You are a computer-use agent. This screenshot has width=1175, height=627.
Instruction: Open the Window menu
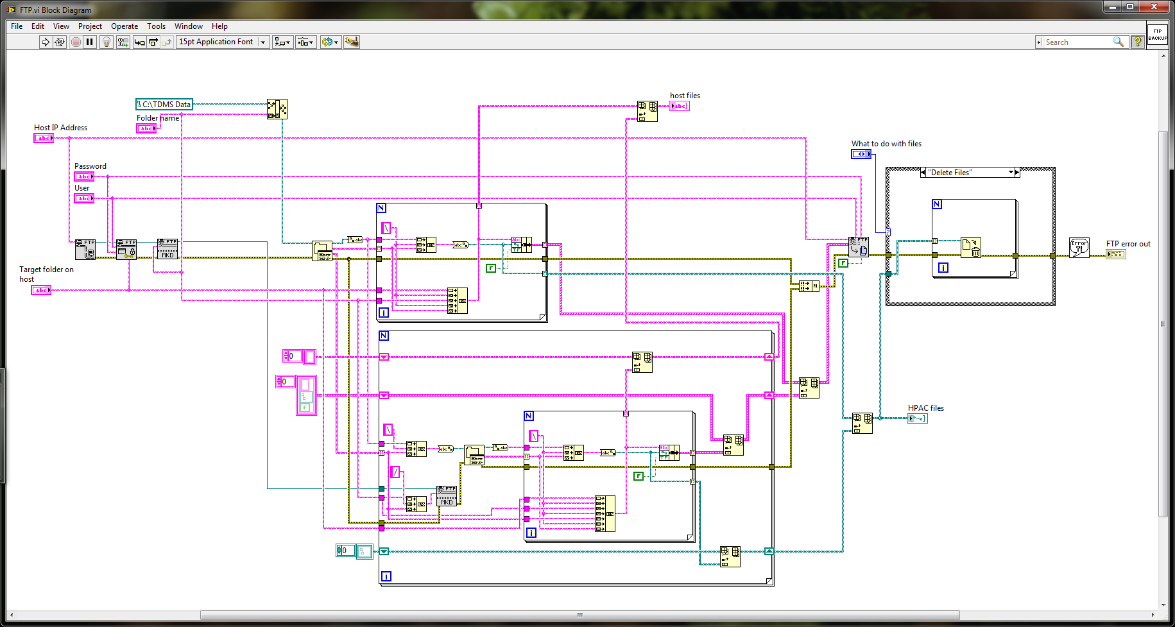click(189, 26)
